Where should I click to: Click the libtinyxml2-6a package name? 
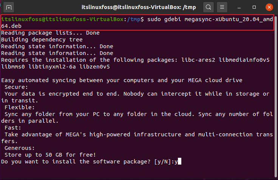[x=52, y=67]
